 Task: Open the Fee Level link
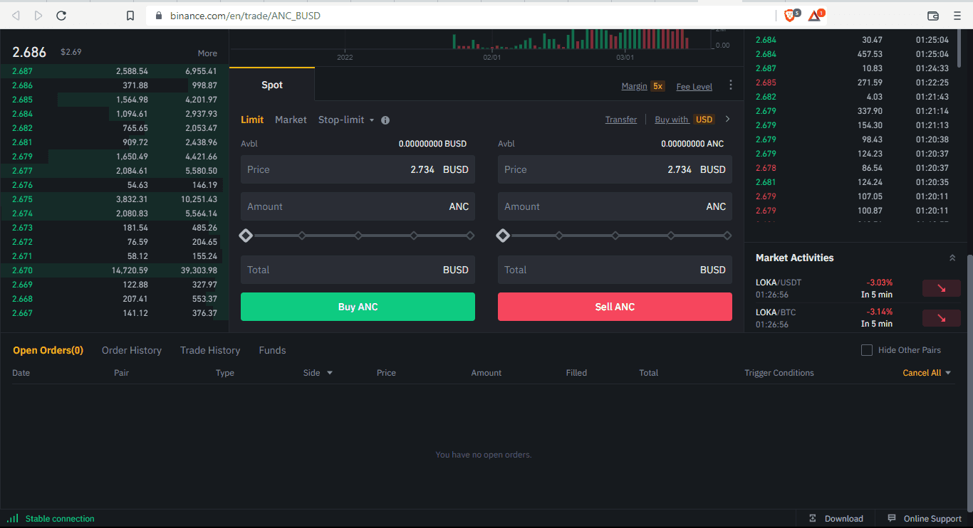coord(694,87)
